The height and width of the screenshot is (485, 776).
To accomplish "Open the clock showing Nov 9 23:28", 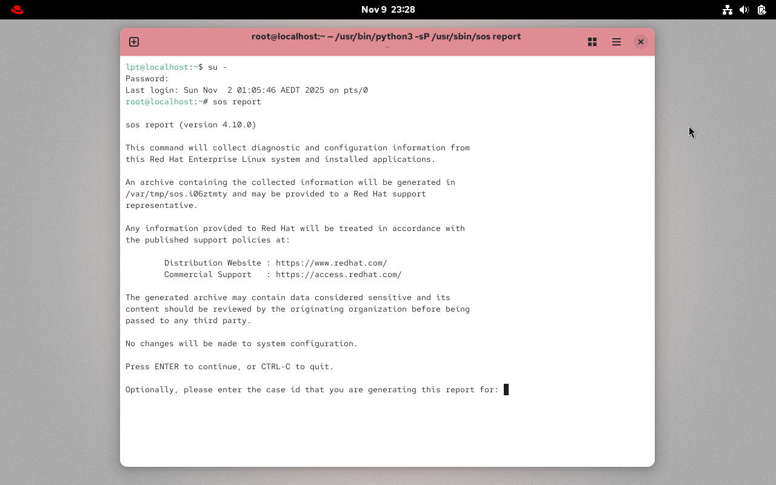I will [388, 9].
